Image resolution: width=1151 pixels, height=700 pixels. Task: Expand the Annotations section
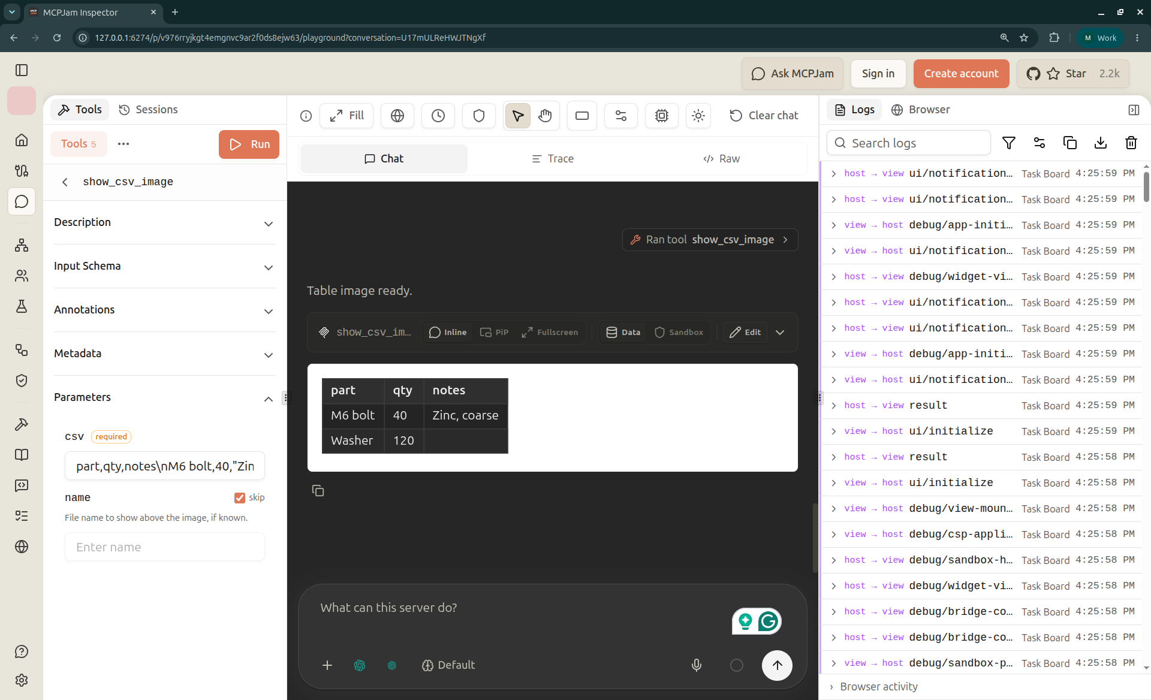click(x=165, y=310)
